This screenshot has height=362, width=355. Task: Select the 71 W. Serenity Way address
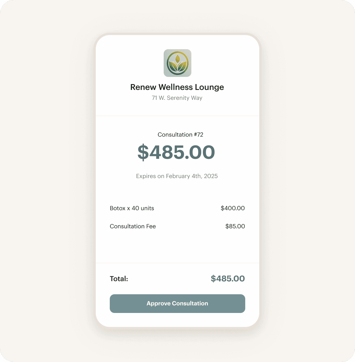point(177,98)
